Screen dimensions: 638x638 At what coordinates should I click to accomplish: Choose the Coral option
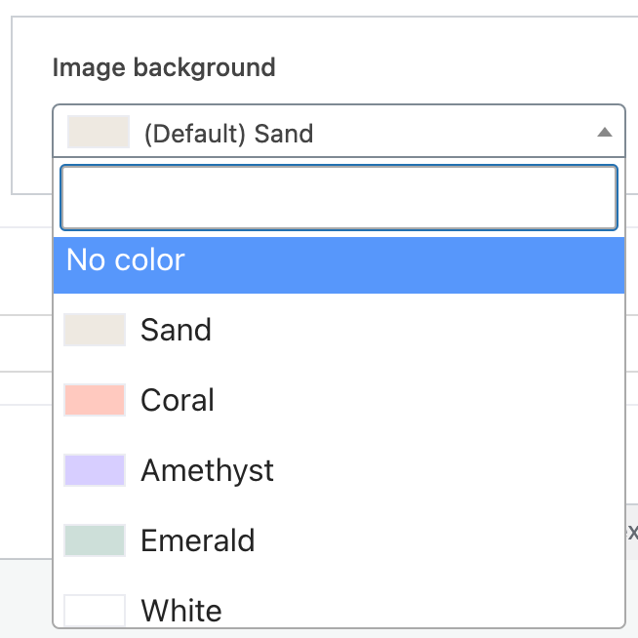(x=339, y=400)
